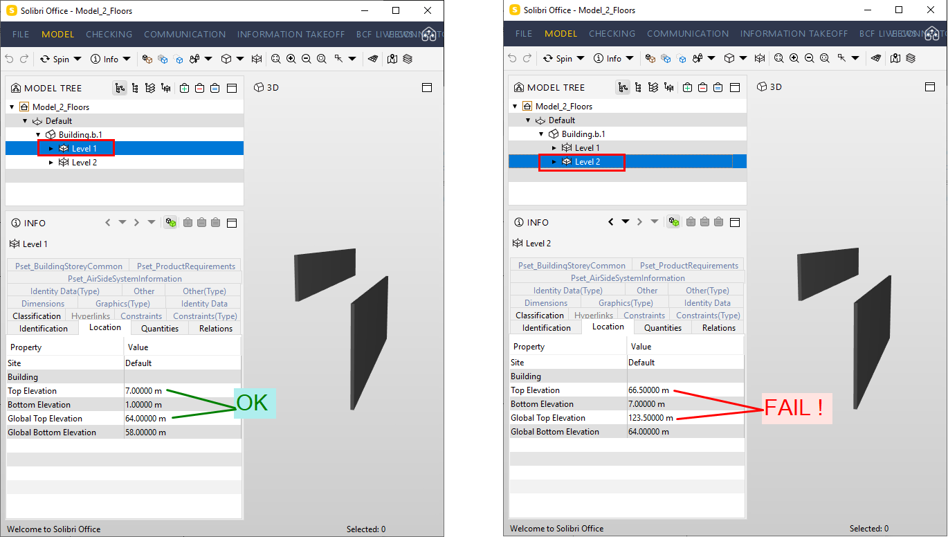Click the Zoom In magnifier in left toolbar
Viewport: 948px width, 537px height.
pyautogui.click(x=291, y=59)
